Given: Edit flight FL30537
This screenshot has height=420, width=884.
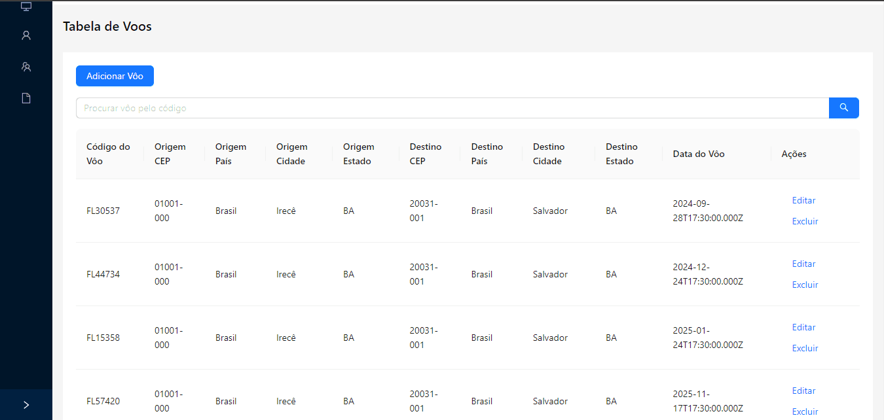Looking at the screenshot, I should tap(803, 200).
